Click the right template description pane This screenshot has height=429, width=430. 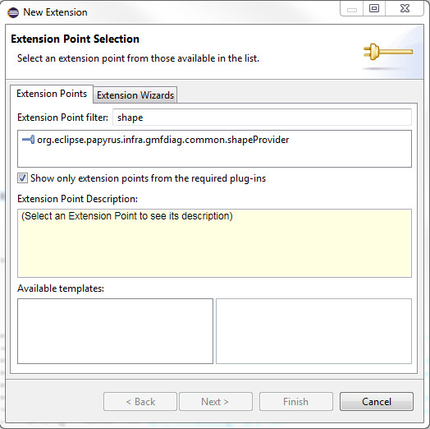[313, 331]
